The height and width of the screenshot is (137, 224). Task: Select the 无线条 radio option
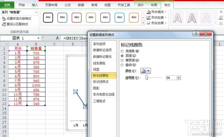click(x=122, y=51)
